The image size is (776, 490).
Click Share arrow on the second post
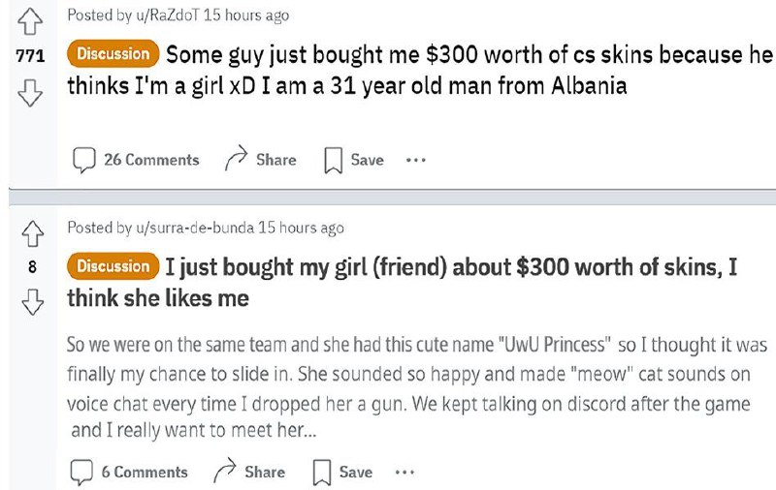225,472
